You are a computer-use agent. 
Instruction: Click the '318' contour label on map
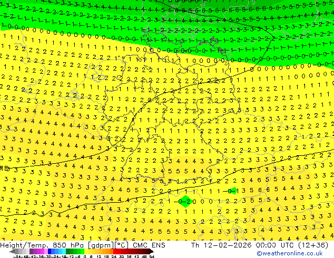5,169
